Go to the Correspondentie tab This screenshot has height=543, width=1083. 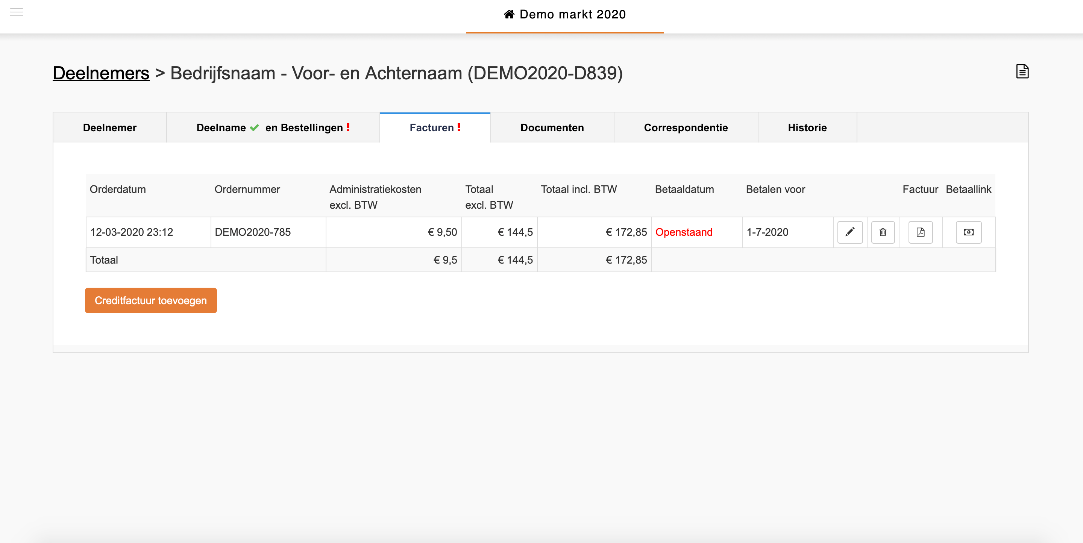[686, 128]
